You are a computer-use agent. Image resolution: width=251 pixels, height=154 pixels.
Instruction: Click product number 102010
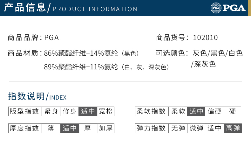tap(205, 38)
